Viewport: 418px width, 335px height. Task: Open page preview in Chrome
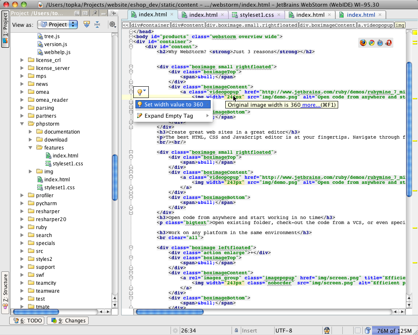tap(371, 43)
